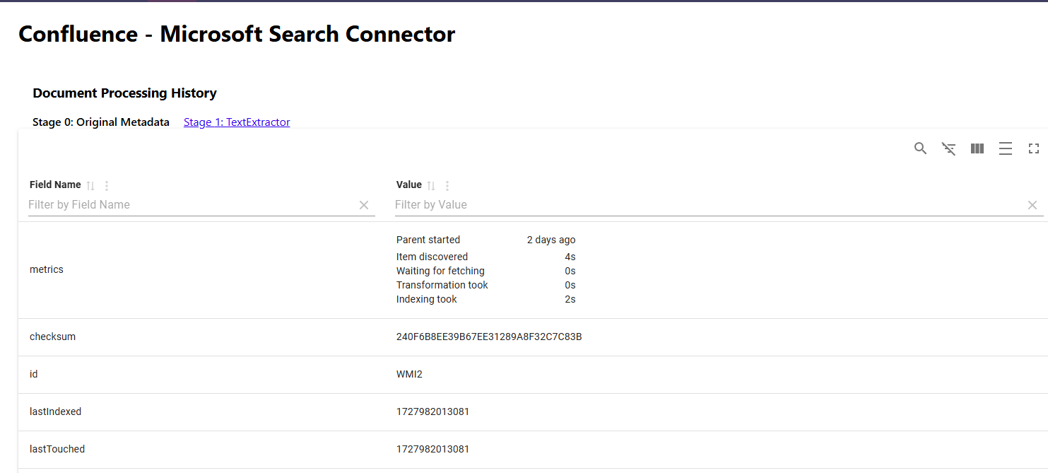The height and width of the screenshot is (473, 1048).
Task: Click the Transformation took metric label
Action: coord(442,285)
